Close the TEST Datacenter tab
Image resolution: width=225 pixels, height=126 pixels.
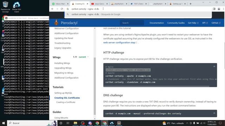point(146,4)
